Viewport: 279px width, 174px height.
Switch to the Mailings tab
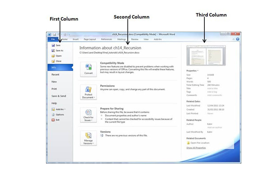coord(121,39)
